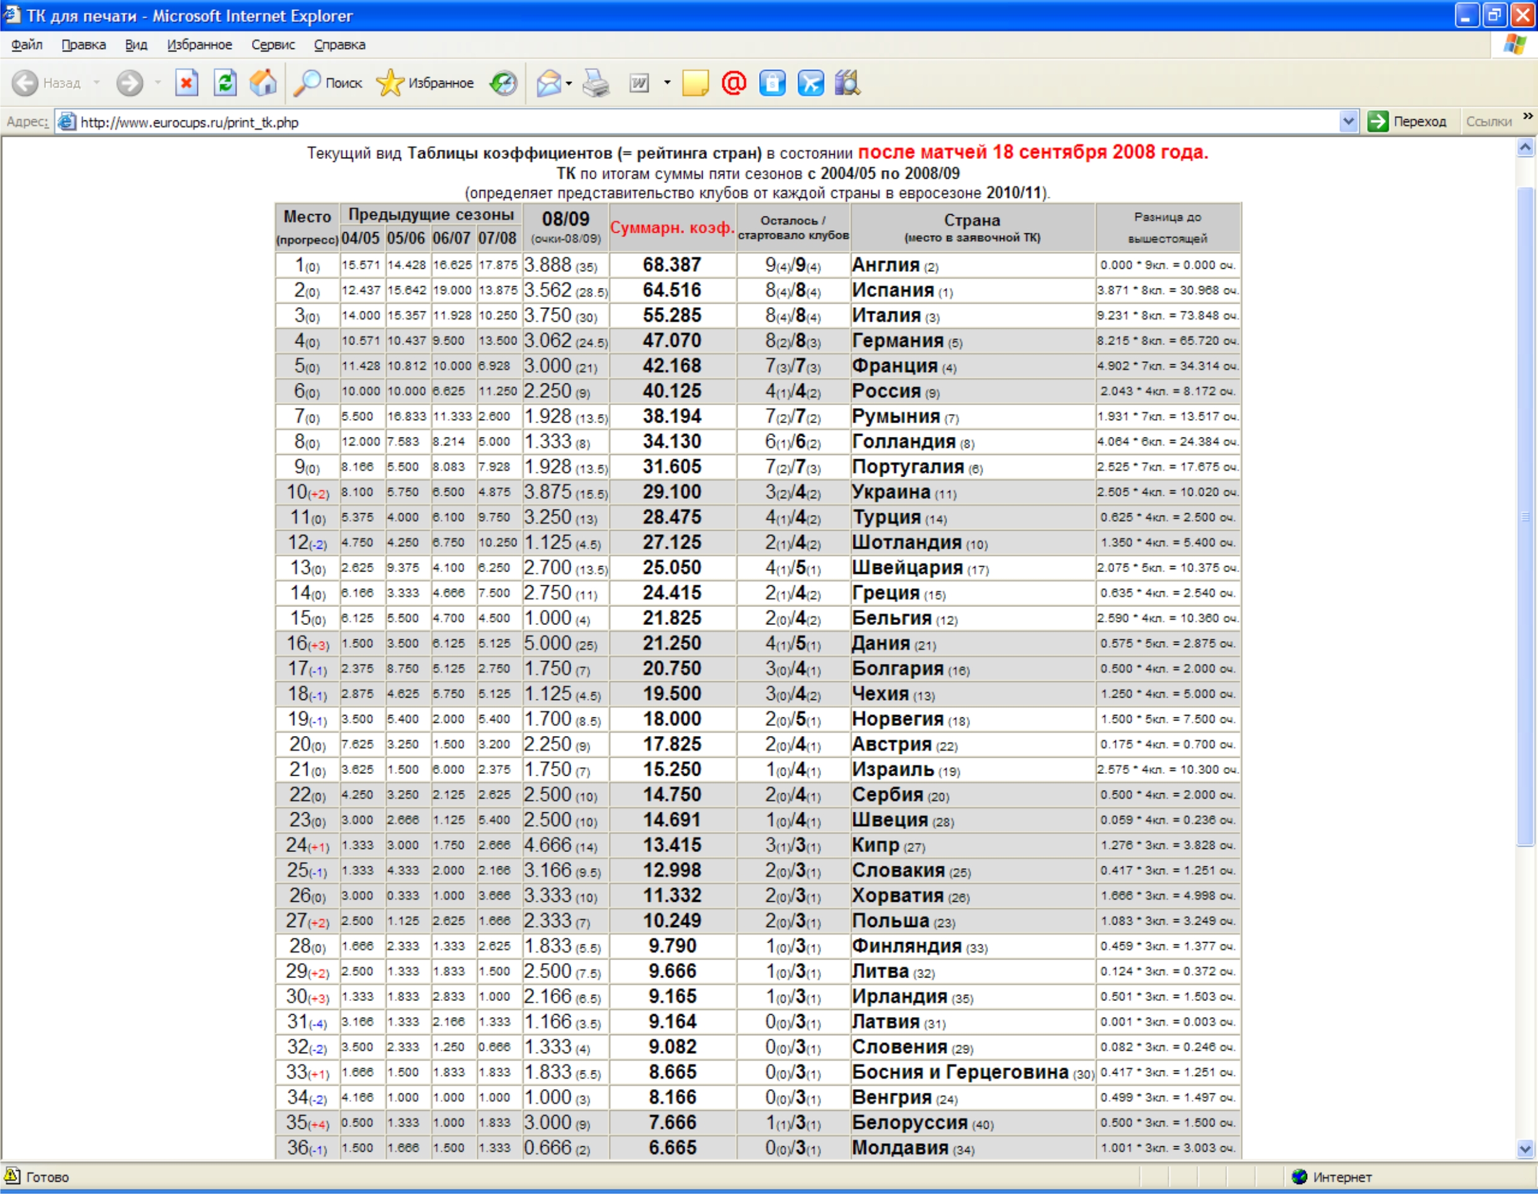Expand the Ссылки toolbar chevron
Image resolution: width=1538 pixels, height=1194 pixels.
1527,116
